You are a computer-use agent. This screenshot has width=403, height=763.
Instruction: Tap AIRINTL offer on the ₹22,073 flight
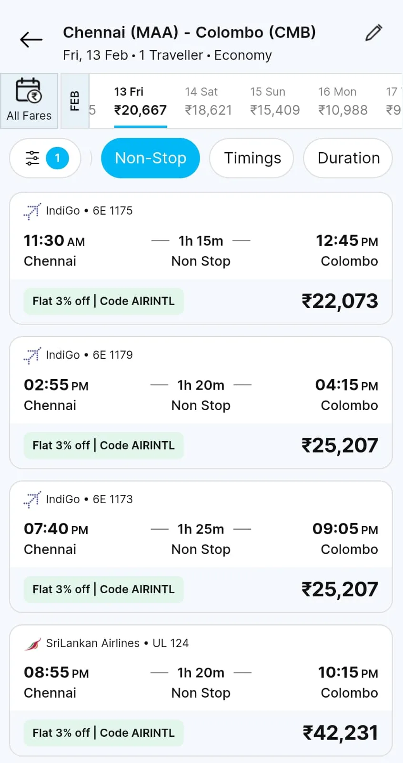(x=104, y=301)
